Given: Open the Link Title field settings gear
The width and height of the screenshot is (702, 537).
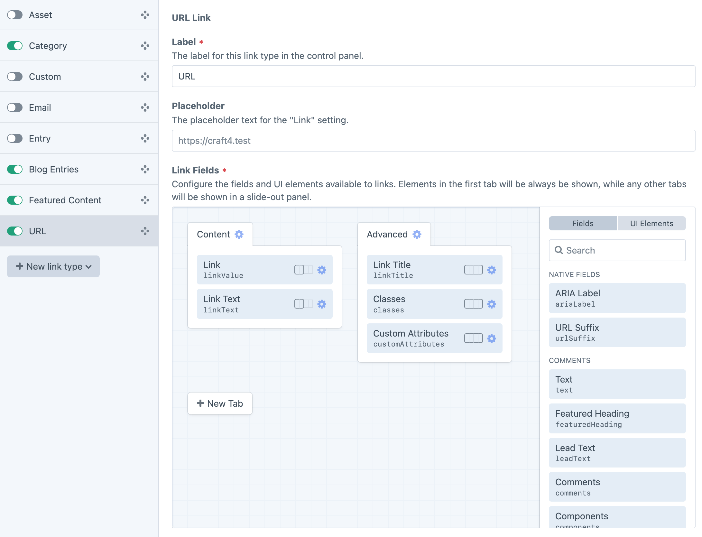Looking at the screenshot, I should coord(492,270).
